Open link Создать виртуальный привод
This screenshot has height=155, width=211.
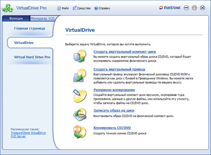pos(119,69)
